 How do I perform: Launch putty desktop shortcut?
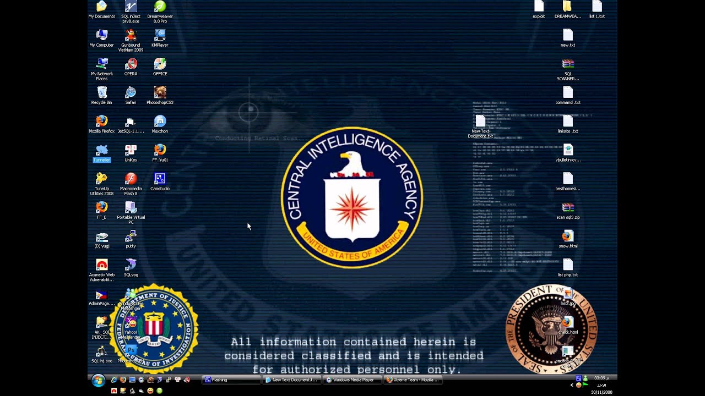click(131, 239)
